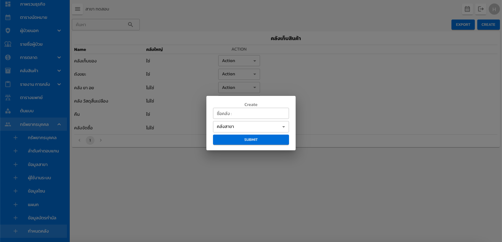Viewport: 502px width, 242px height.
Task: Click ทรัพยากรบุคคล people icon in sidebar header
Action: point(8,124)
